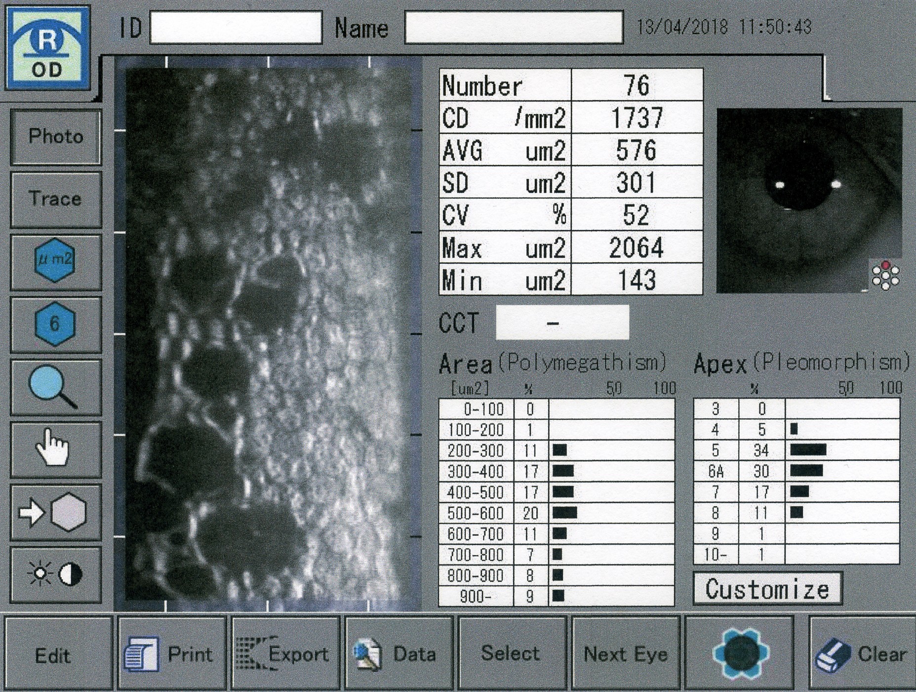This screenshot has height=692, width=916.
Task: Click the patient ID input field
Action: (x=236, y=28)
